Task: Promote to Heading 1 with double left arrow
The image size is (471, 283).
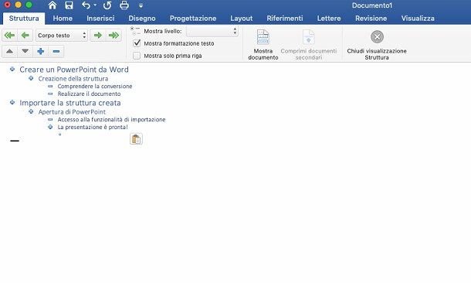Action: pyautogui.click(x=9, y=36)
